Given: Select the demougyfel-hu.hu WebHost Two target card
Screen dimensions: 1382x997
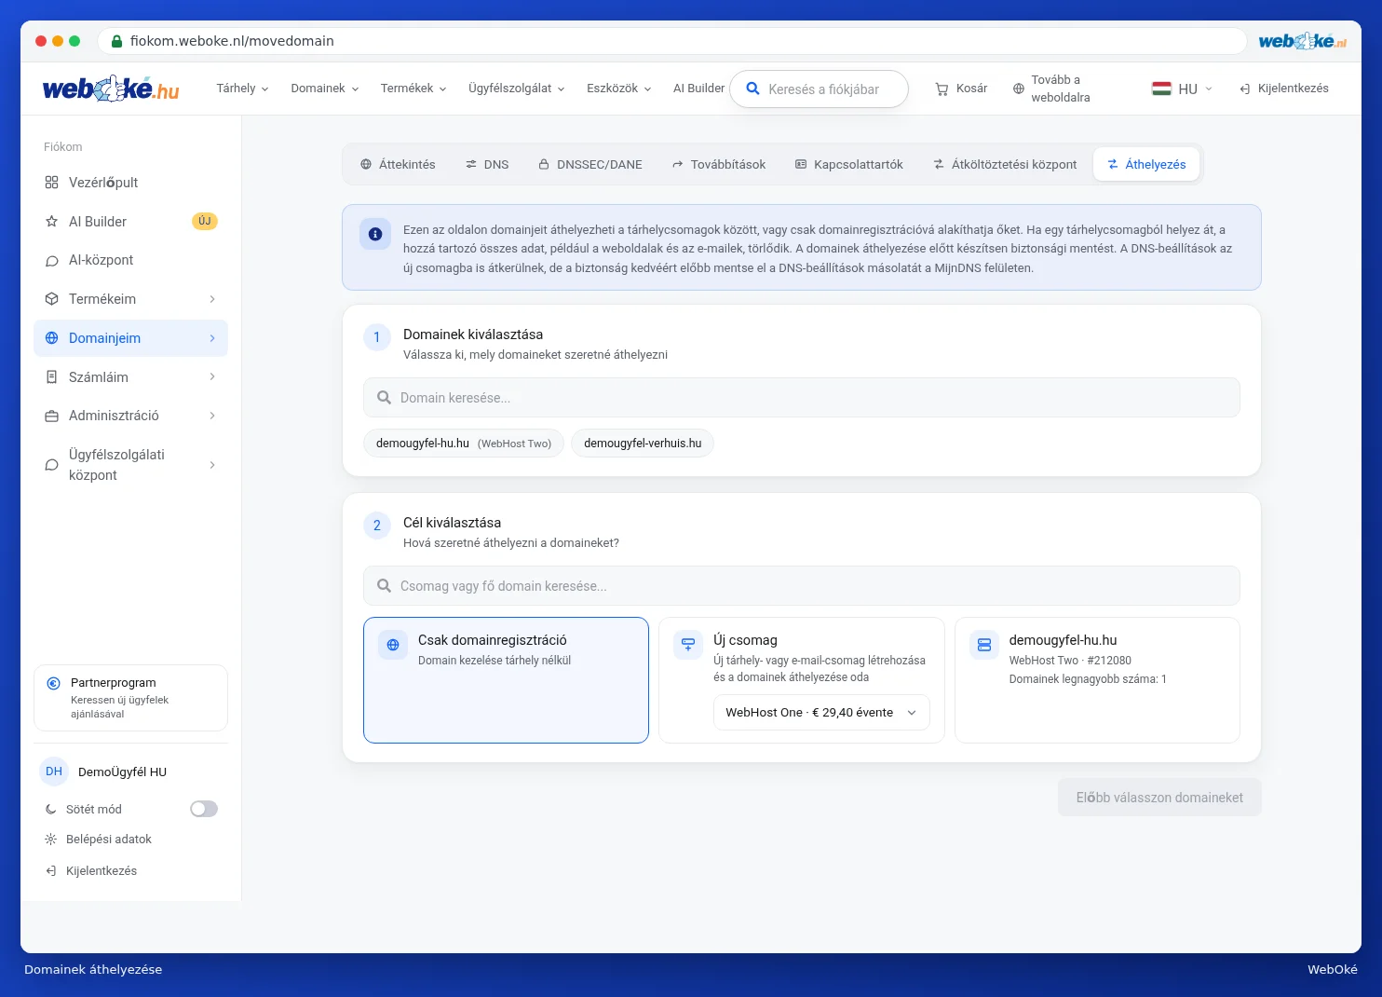Looking at the screenshot, I should coord(1097,680).
